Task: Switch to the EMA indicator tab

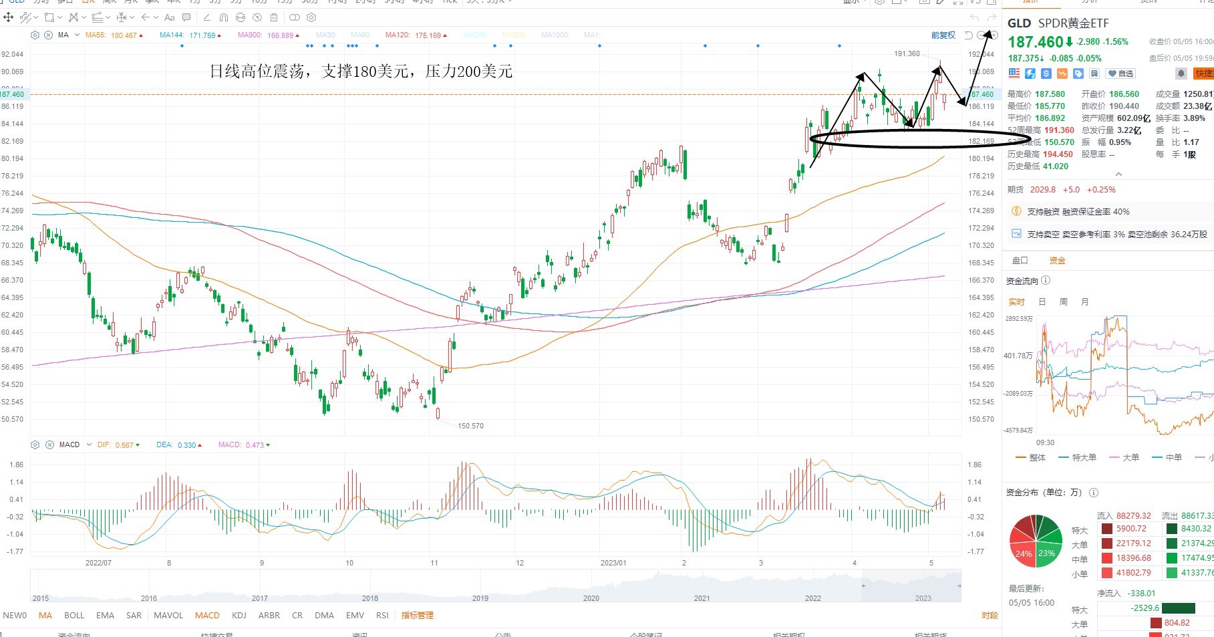Action: point(105,616)
